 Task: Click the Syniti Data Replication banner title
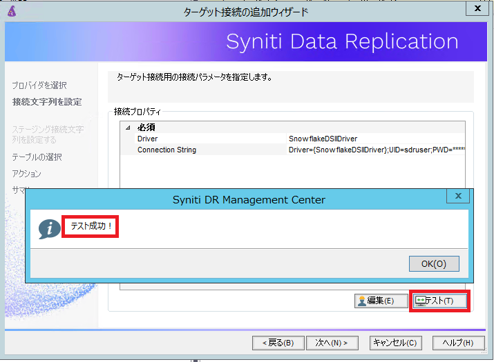[342, 42]
